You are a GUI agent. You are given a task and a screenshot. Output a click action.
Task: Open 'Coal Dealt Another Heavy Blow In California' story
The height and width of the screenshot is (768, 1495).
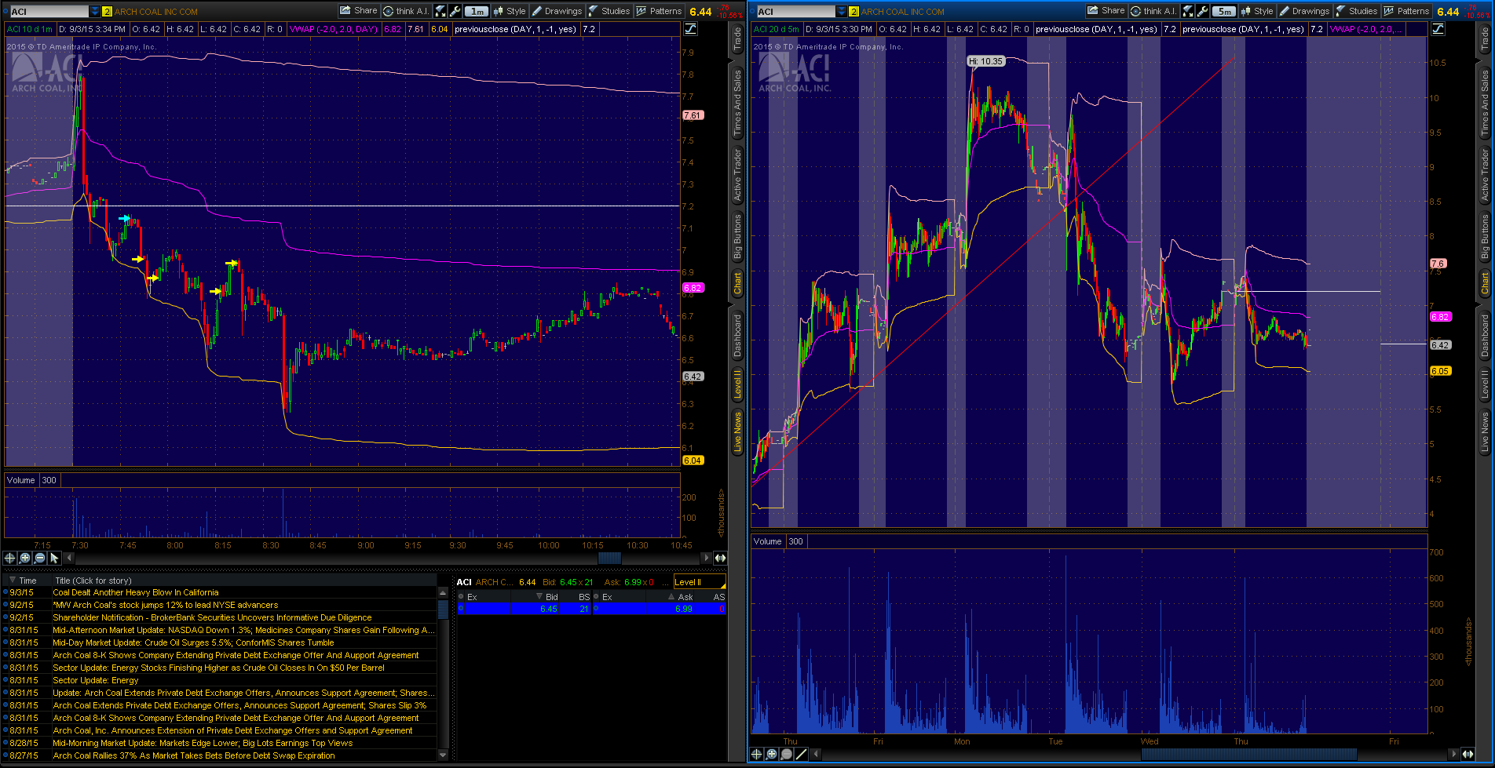click(x=136, y=592)
